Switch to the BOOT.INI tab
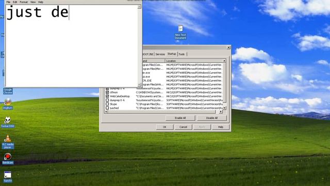This screenshot has height=186, width=330. [148, 54]
